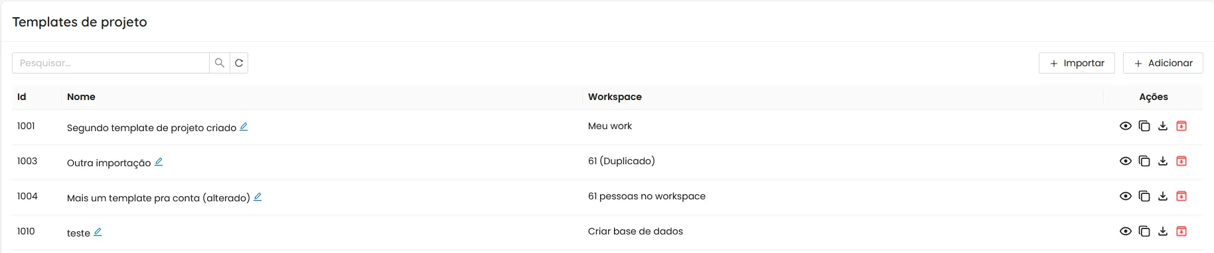Screen dimensions: 1214x253
Task: Duplicate template 1010 with copy icon
Action: click(1144, 231)
